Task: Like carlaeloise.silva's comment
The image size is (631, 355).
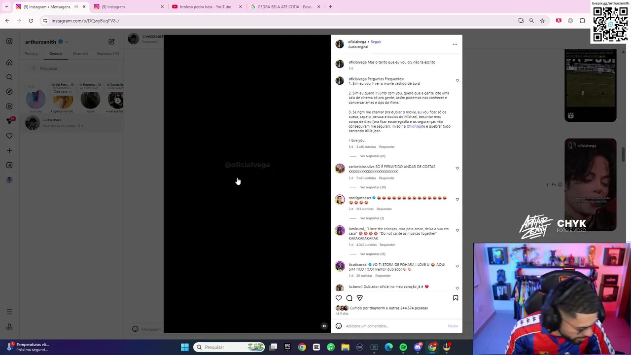Action: [457, 168]
